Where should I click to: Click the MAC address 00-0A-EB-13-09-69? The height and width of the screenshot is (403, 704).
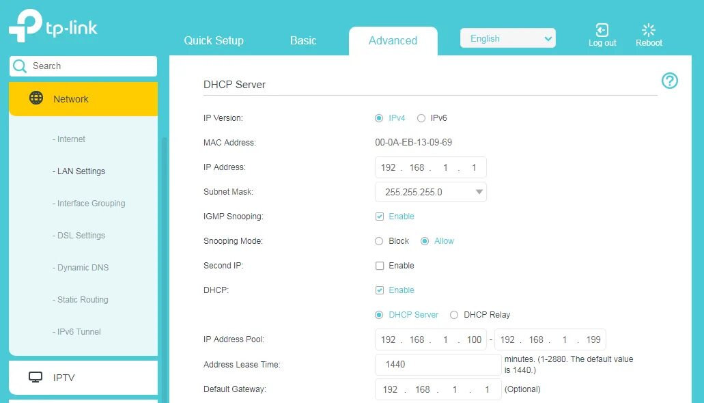click(414, 143)
